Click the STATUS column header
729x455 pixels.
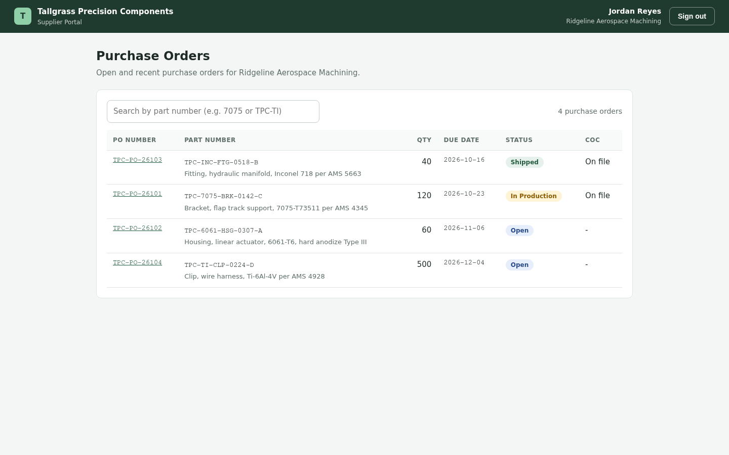click(519, 140)
